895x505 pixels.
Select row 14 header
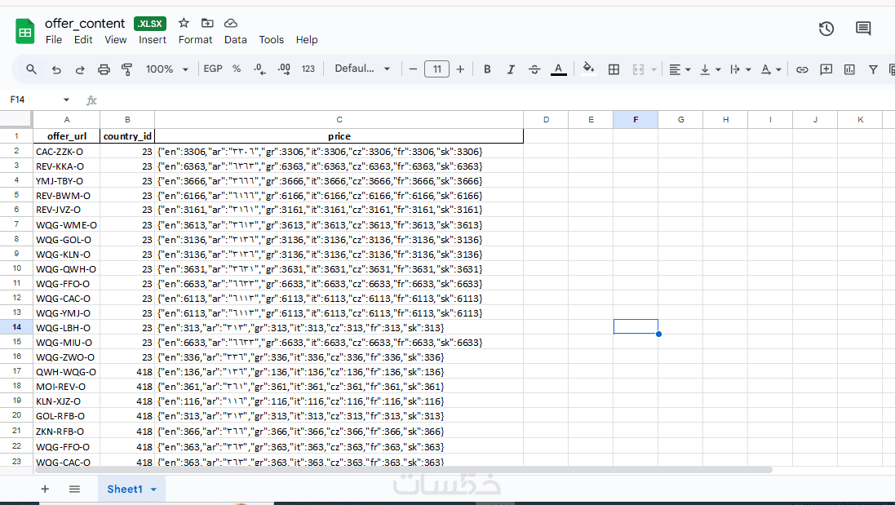(x=16, y=327)
